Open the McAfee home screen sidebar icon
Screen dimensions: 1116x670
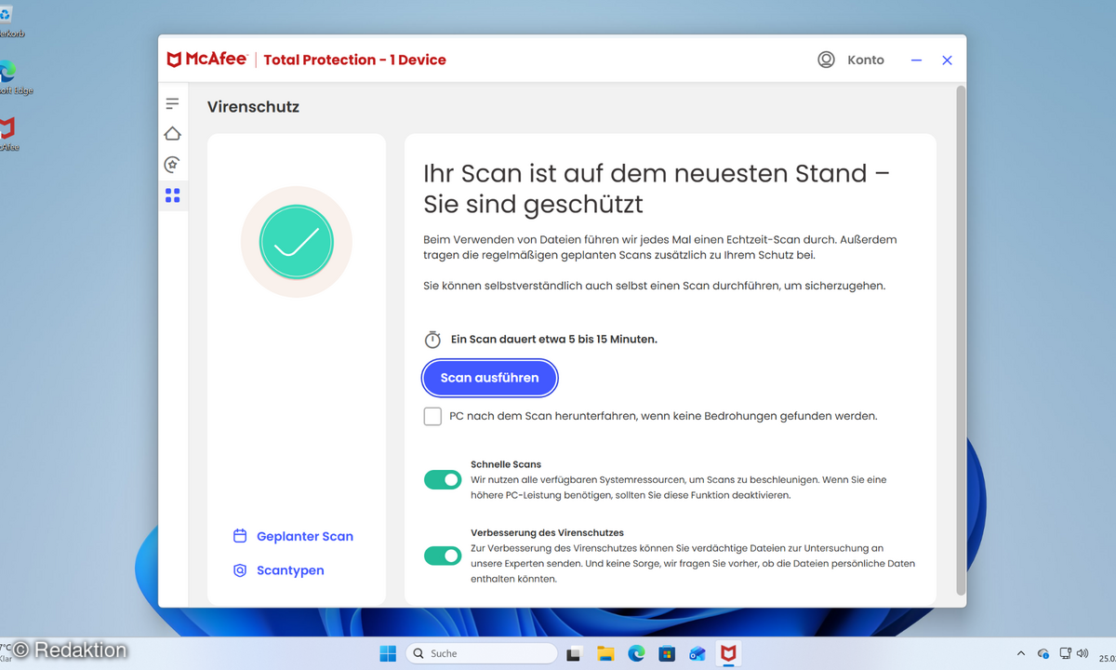tap(172, 133)
